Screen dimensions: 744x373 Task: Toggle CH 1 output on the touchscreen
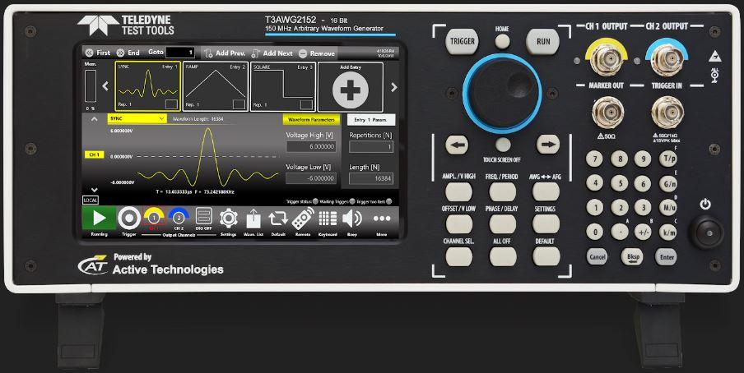tap(154, 217)
